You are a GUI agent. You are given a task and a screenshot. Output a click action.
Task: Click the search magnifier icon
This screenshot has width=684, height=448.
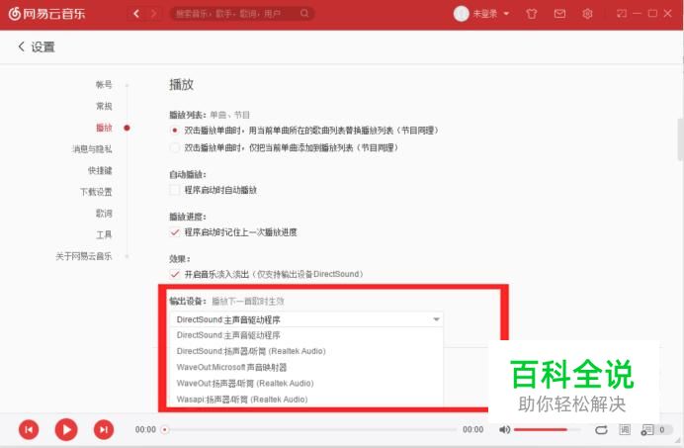click(304, 14)
